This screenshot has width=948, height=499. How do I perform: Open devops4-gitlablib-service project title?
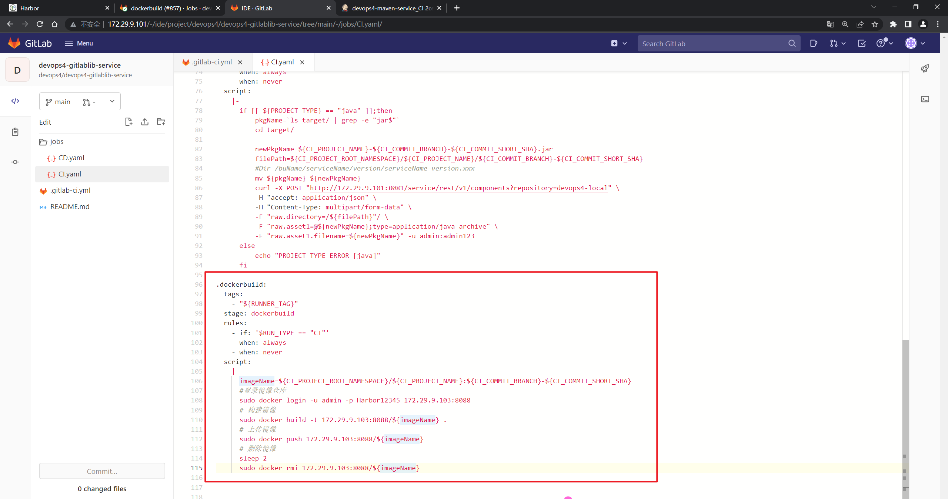[80, 65]
